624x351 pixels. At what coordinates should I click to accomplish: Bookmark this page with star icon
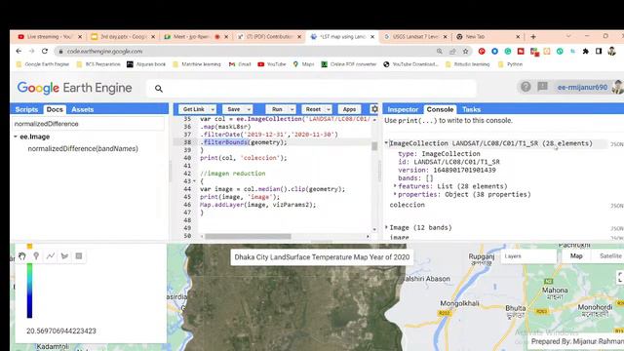pos(465,51)
